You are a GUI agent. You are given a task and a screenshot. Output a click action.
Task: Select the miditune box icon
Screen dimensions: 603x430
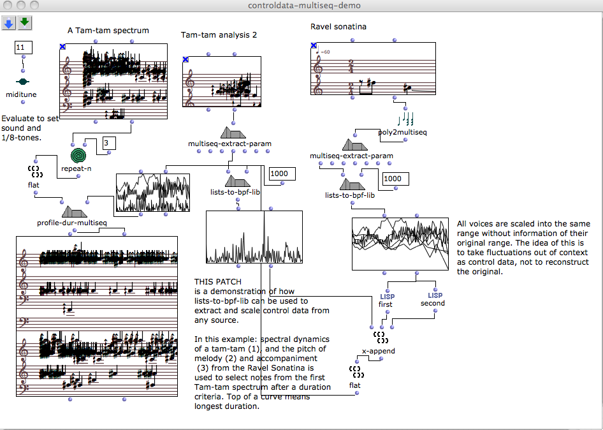[x=23, y=82]
